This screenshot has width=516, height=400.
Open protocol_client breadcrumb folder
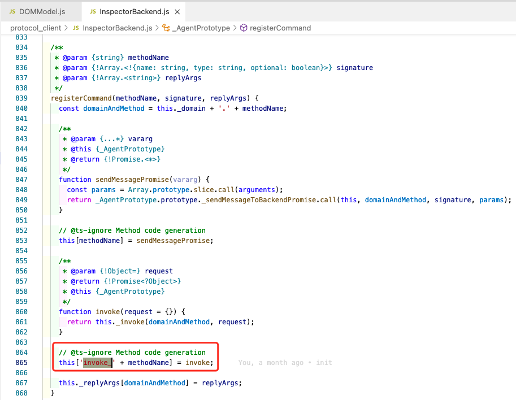[36, 28]
